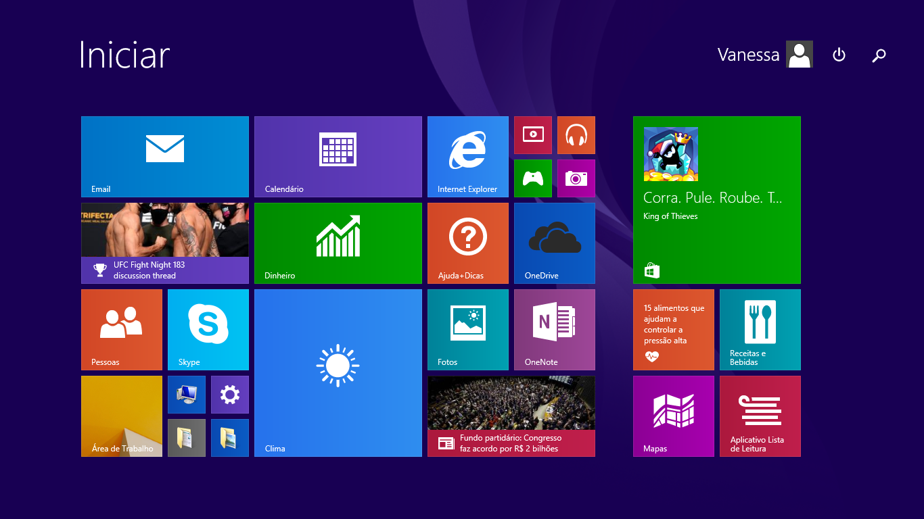924x519 pixels.
Task: Open the Music headphones tile
Action: click(576, 135)
